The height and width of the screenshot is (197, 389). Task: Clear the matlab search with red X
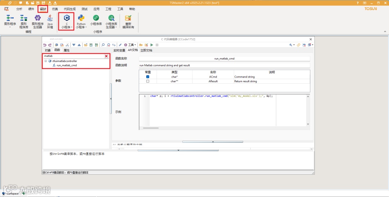(106, 56)
